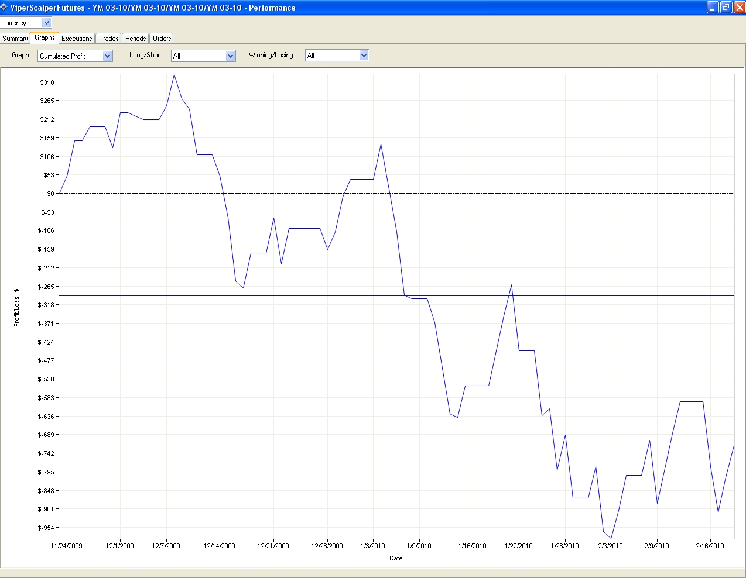Click the $-530 y-axis label
This screenshot has width=746, height=578.
click(x=46, y=379)
